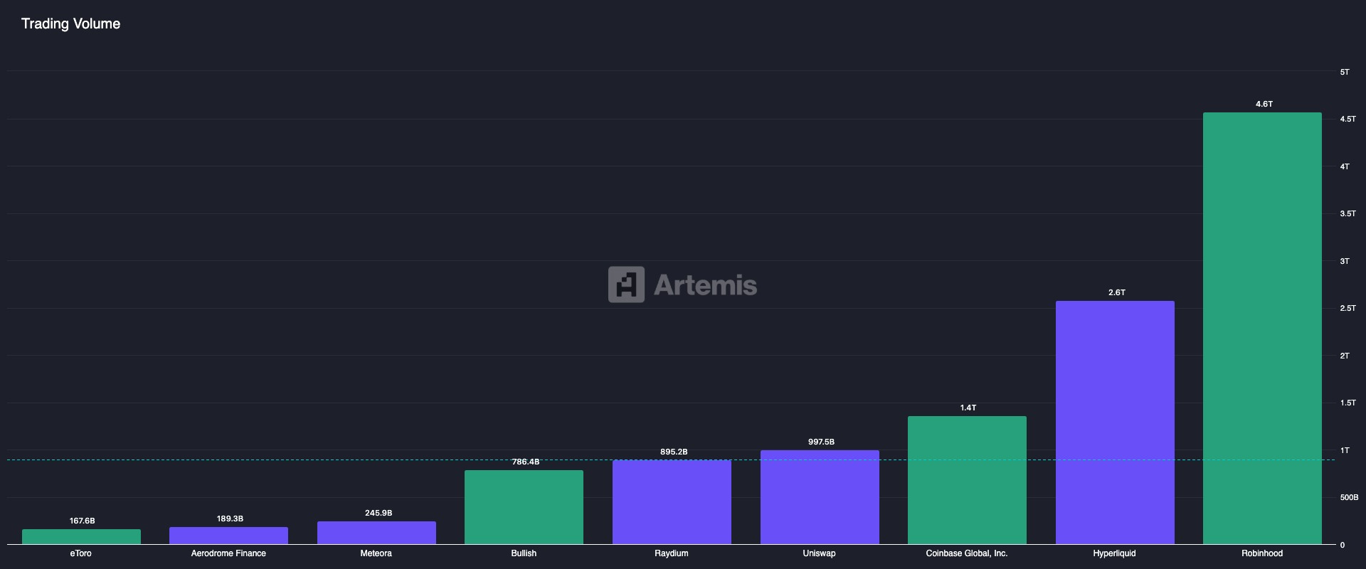Viewport: 1366px width, 569px height.
Task: Click the 500B y-axis tick label
Action: pos(1349,498)
